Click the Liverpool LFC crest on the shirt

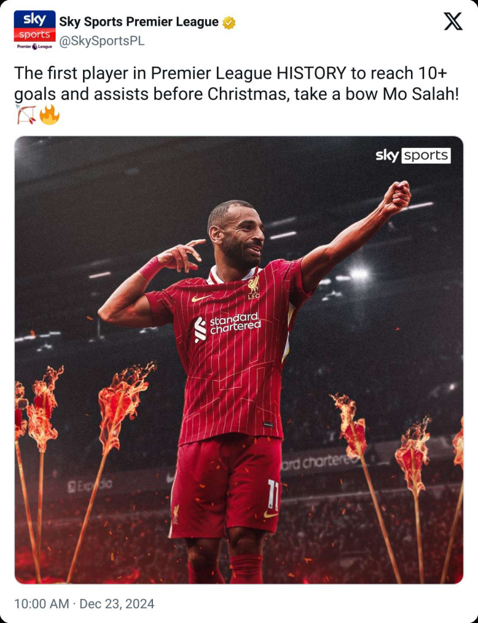coord(253,287)
